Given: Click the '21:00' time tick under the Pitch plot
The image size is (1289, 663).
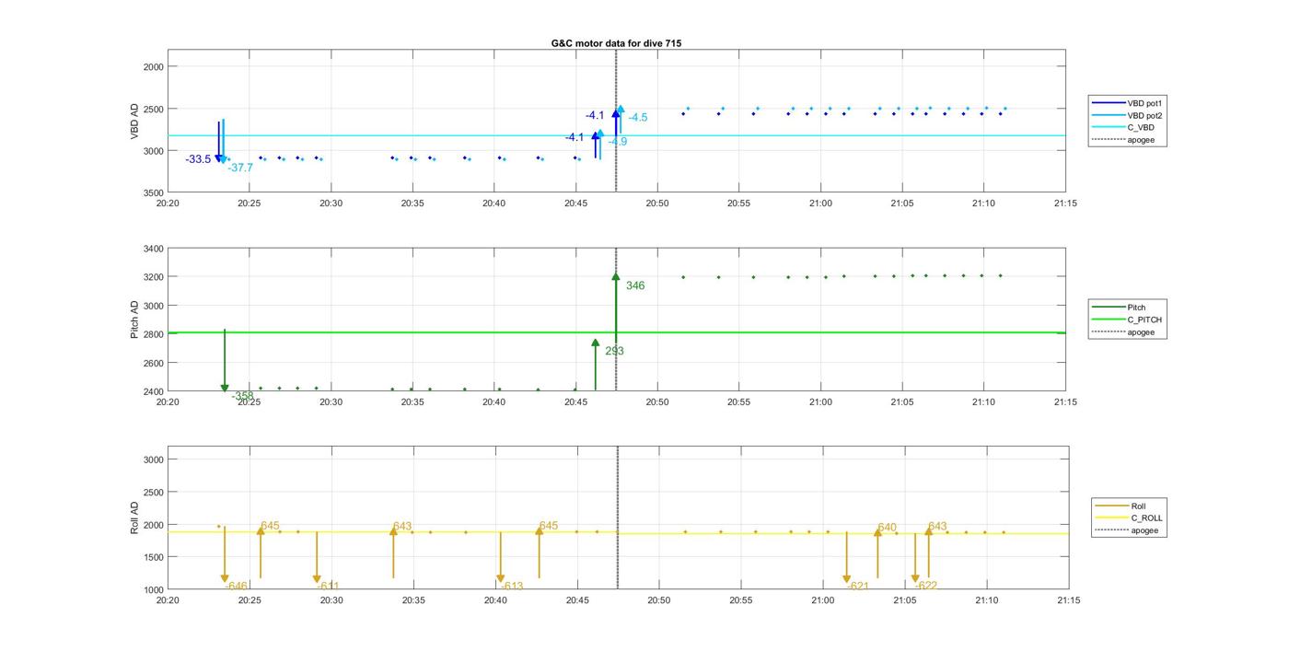Looking at the screenshot, I should [x=820, y=402].
